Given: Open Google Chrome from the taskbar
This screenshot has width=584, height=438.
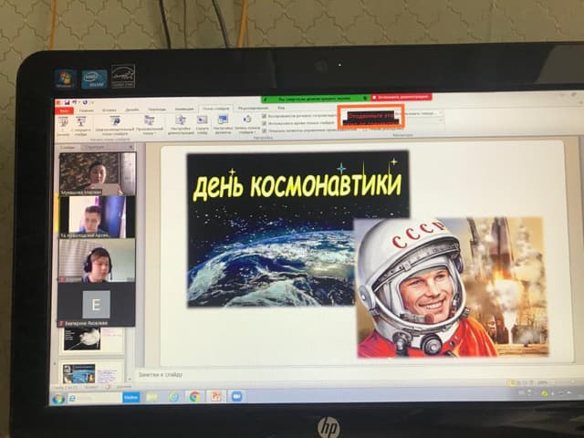Looking at the screenshot, I should coord(194,397).
